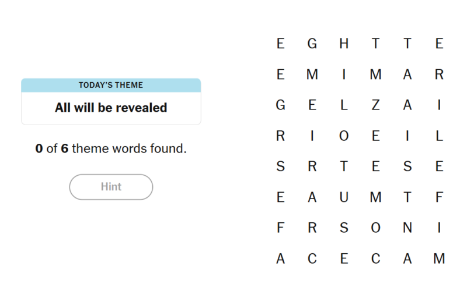Select the G in the top row
Screen dimensions: 467x298
pyautogui.click(x=312, y=44)
